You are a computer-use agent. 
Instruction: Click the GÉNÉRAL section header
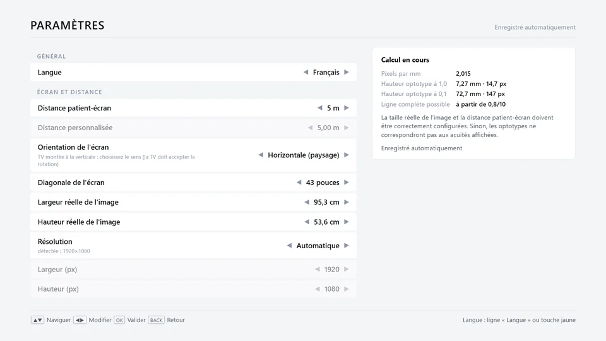(51, 56)
